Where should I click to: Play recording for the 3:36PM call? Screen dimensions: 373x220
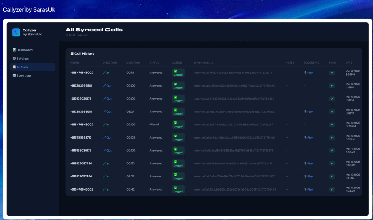pyautogui.click(x=309, y=73)
